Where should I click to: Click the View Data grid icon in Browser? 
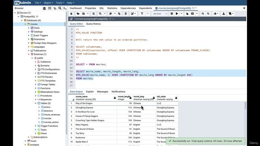pyautogui.click(x=50, y=8)
